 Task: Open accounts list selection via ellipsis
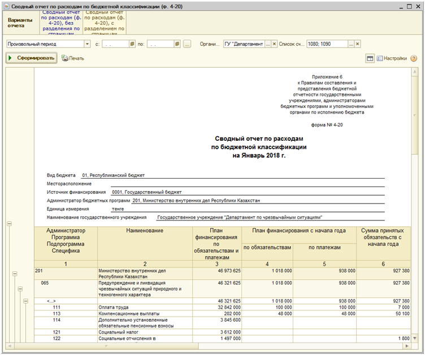[x=351, y=44]
